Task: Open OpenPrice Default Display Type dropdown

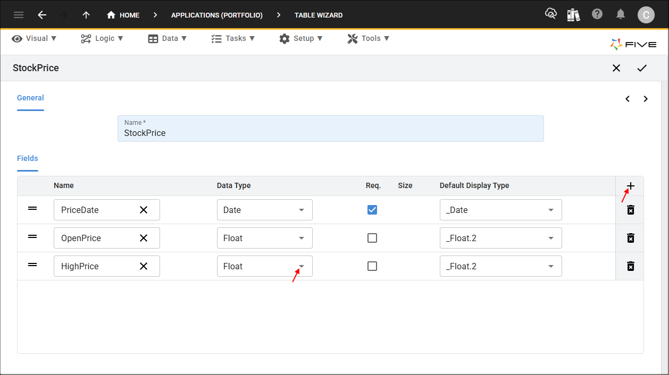Action: (501, 238)
